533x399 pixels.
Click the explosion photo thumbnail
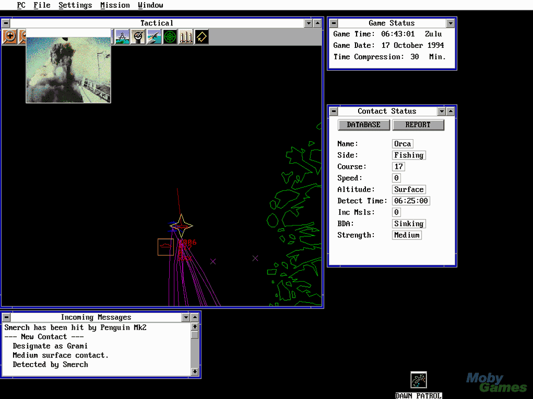point(68,70)
